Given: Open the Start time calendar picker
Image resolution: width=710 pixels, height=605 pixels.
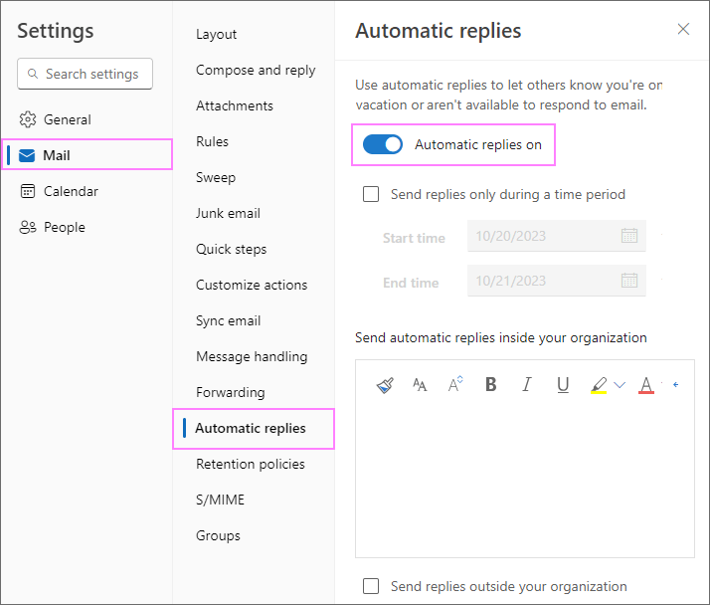Looking at the screenshot, I should (628, 236).
